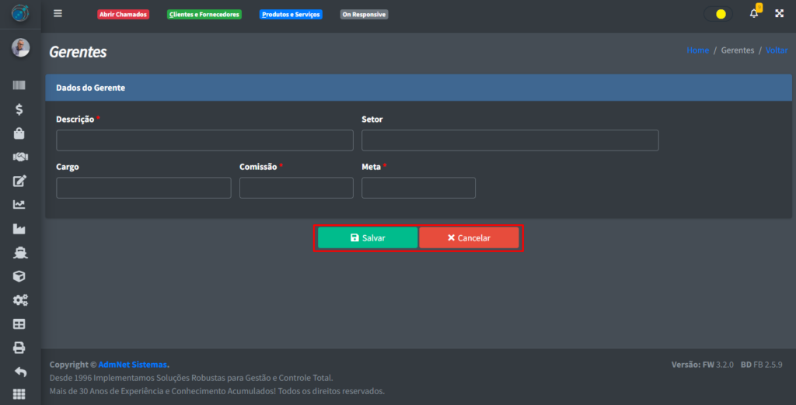Open the Abrir Chamados shortcut

[x=123, y=15]
